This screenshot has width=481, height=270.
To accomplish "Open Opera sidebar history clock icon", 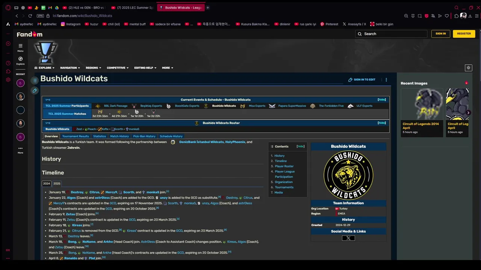I will click(x=8, y=63).
